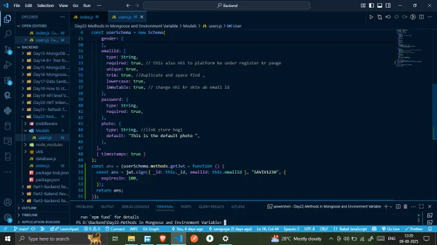Kill the terminal with trash icon
Image resolution: width=437 pixels, height=245 pixels.
(406, 207)
